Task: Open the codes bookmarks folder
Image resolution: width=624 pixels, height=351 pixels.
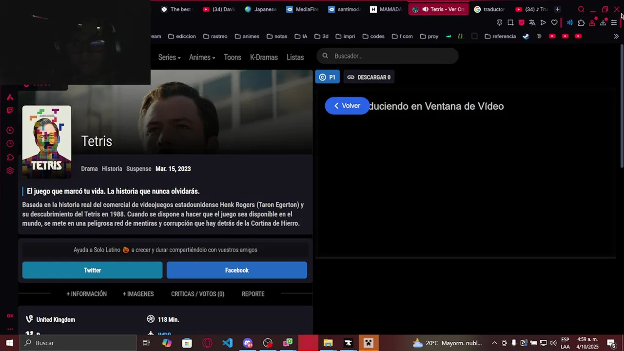Action: (x=373, y=36)
